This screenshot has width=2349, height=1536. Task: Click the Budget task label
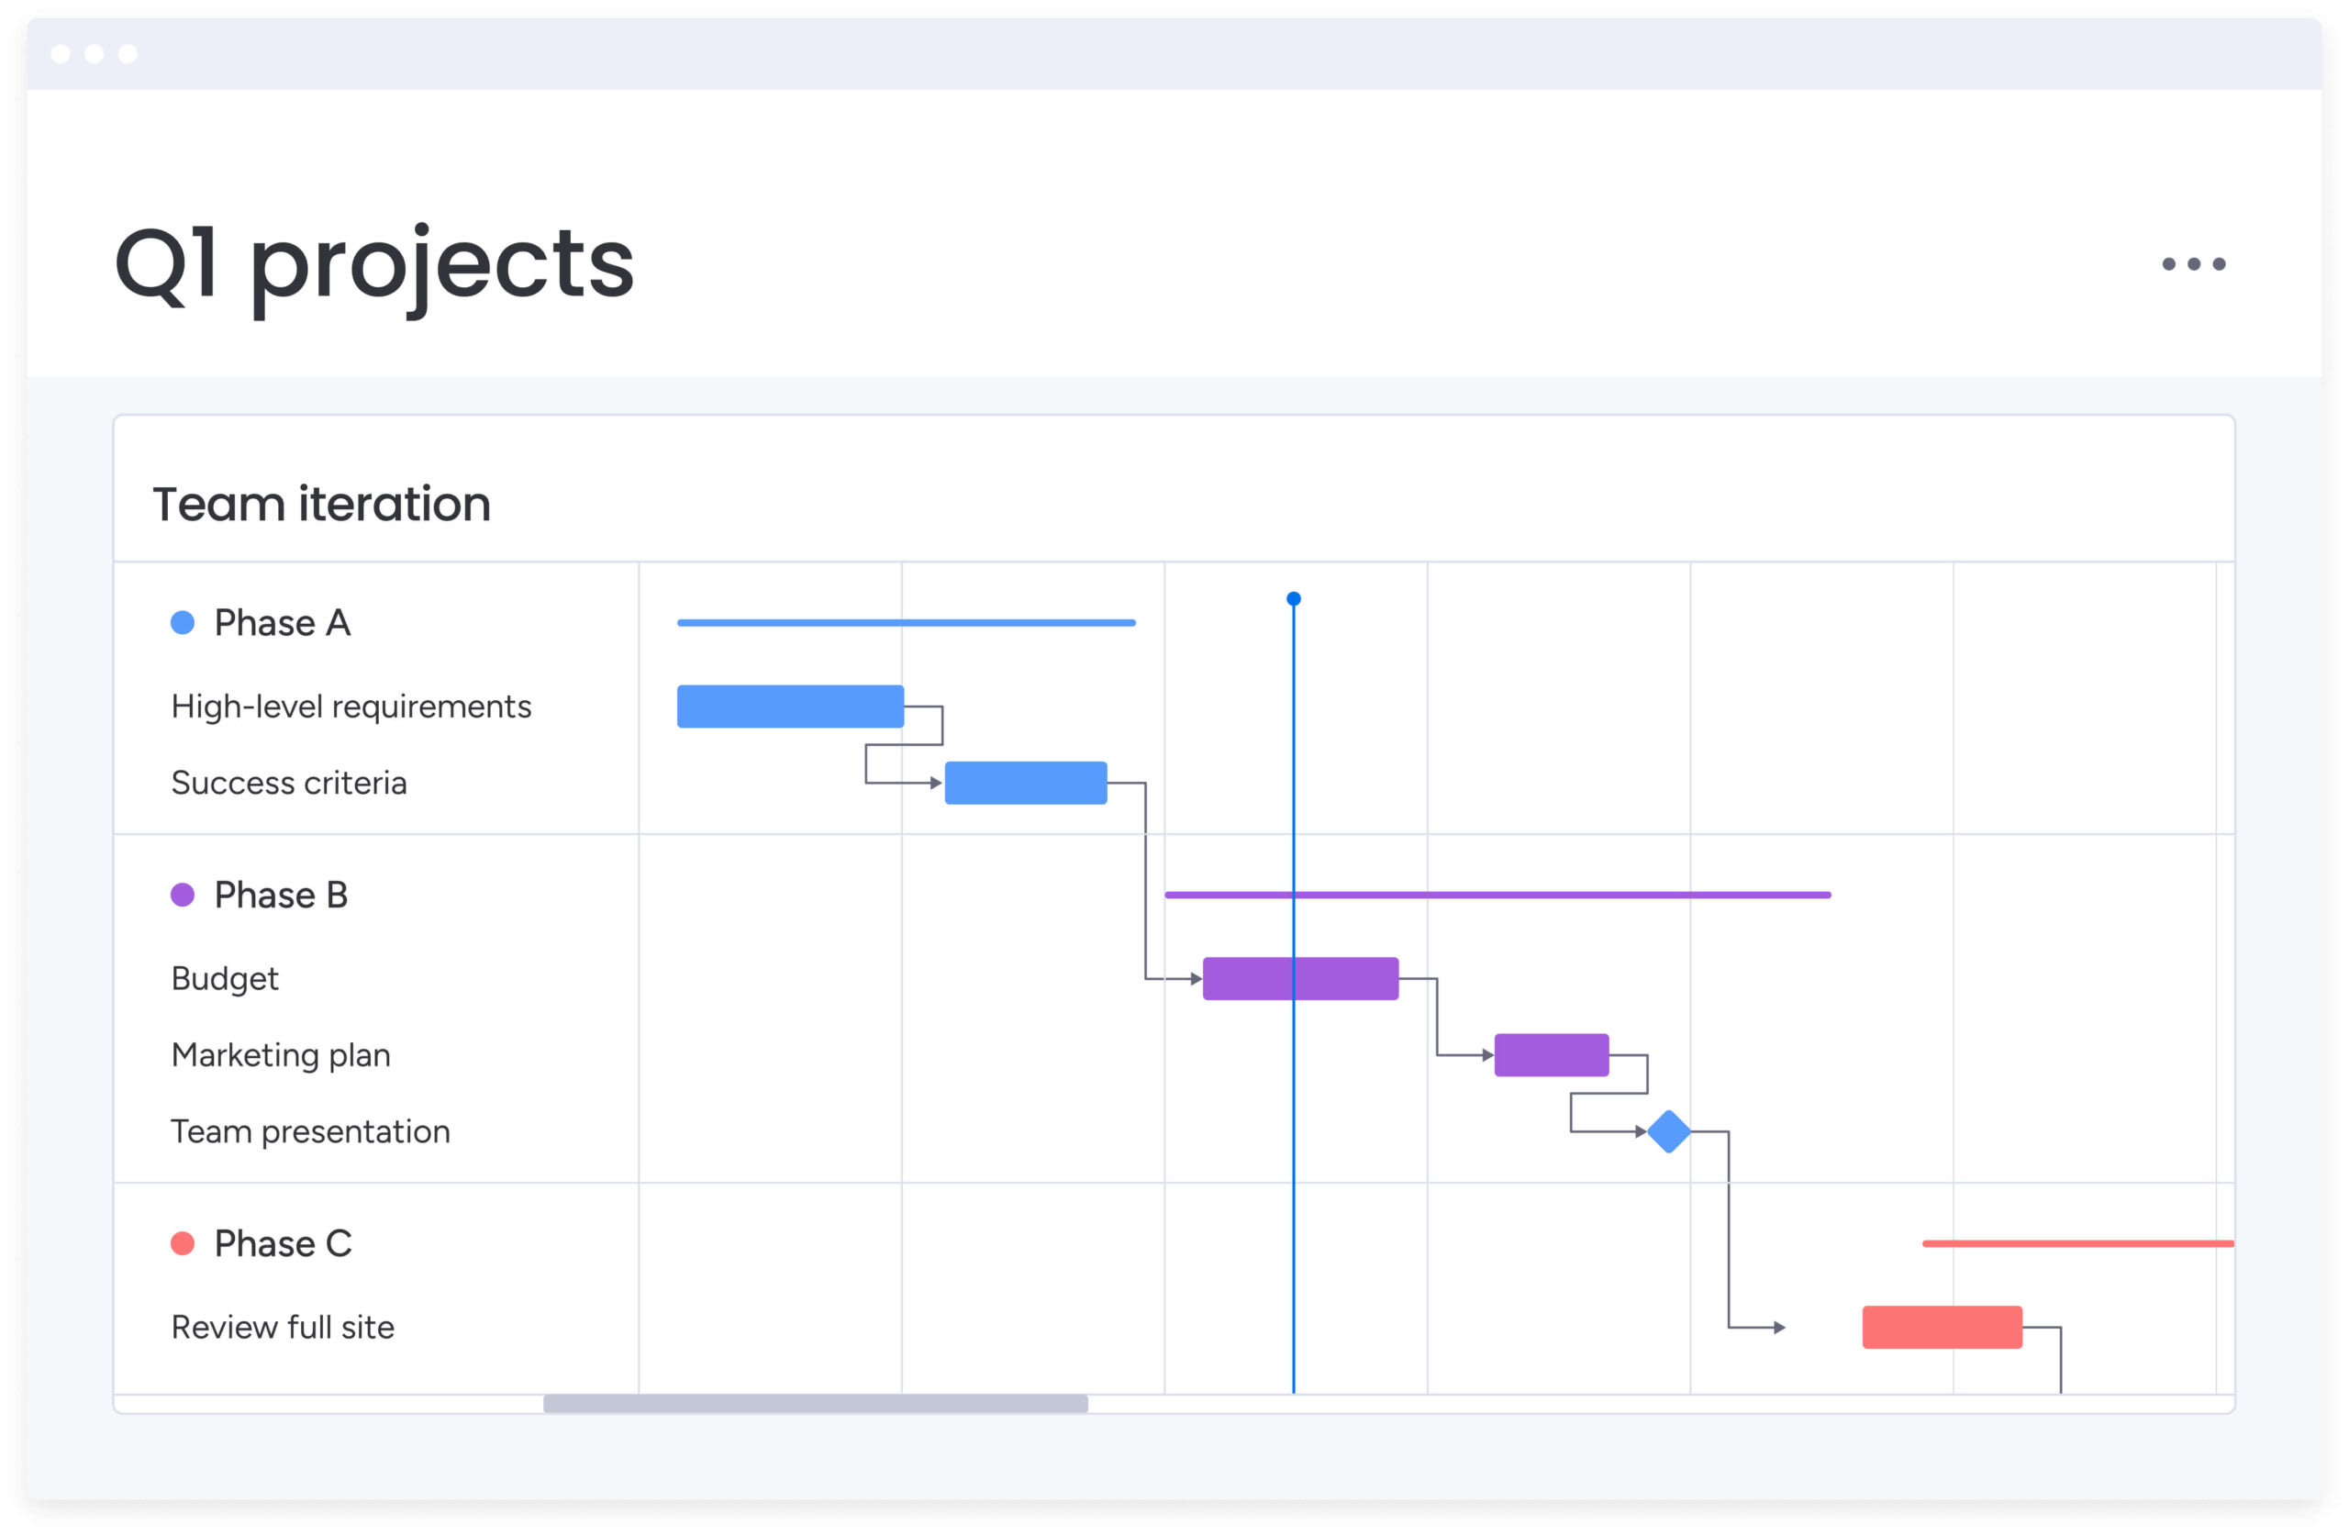[225, 978]
